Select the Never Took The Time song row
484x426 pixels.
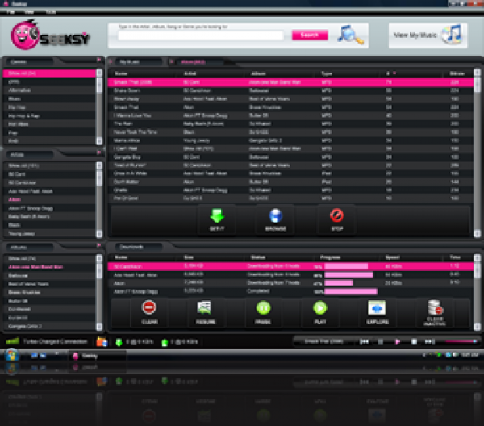point(291,132)
